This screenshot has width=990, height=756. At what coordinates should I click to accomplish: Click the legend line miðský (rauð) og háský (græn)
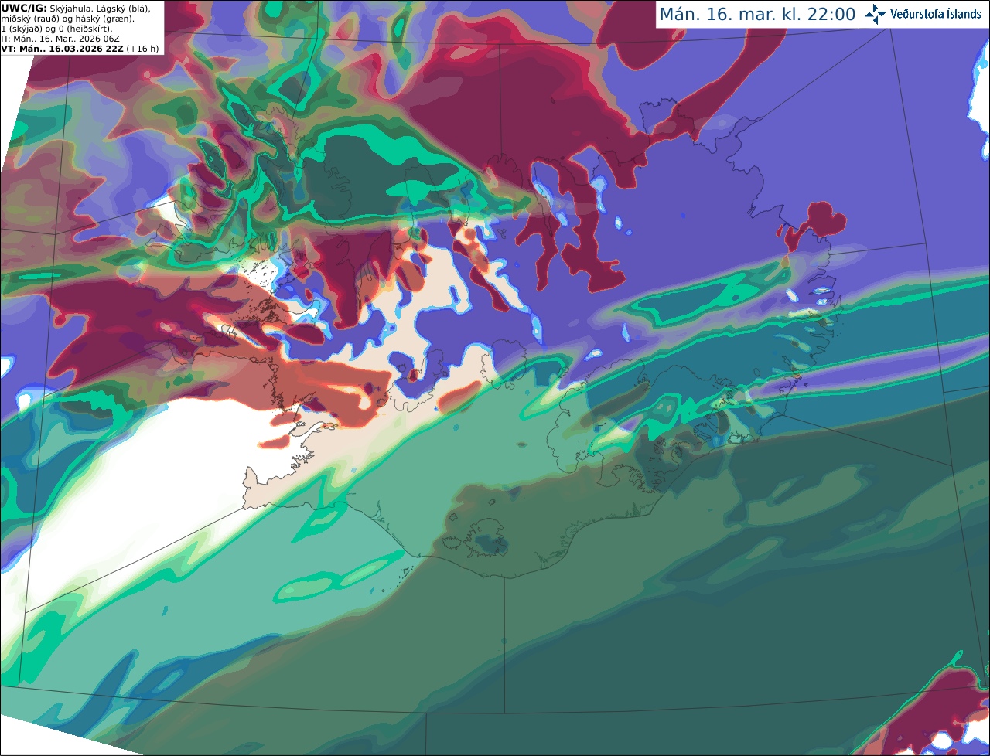pyautogui.click(x=67, y=18)
